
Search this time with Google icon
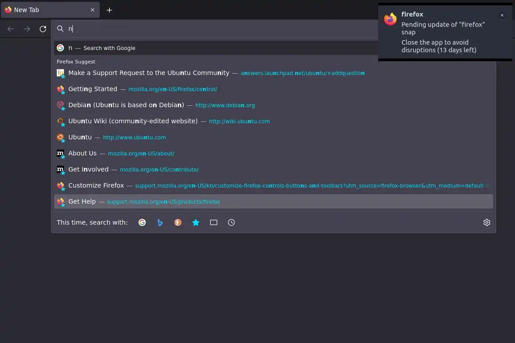142,222
